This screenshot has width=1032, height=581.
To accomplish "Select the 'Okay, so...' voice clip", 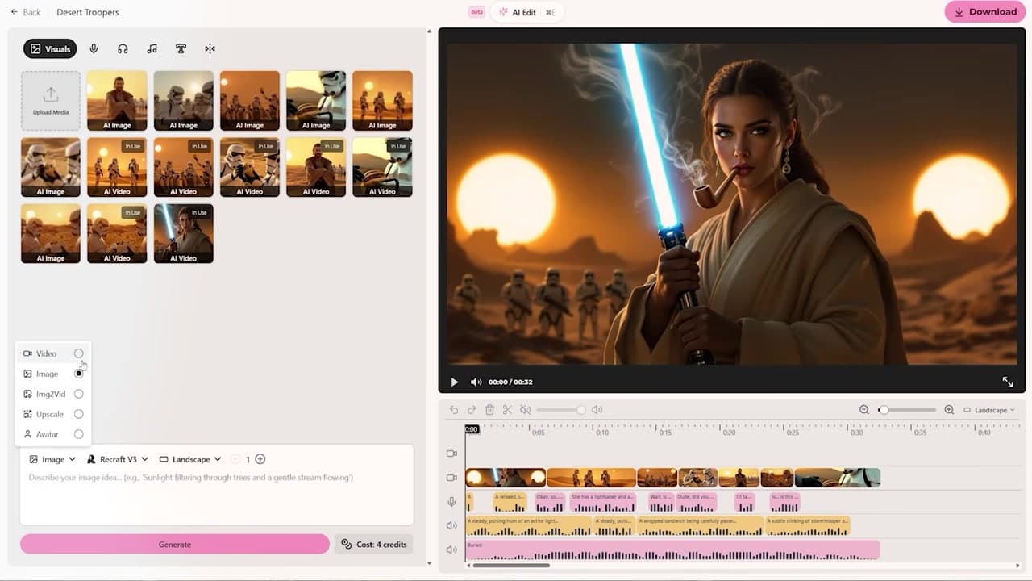I will click(550, 502).
